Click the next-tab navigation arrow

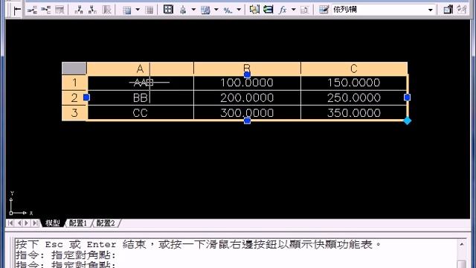[x=27, y=223]
